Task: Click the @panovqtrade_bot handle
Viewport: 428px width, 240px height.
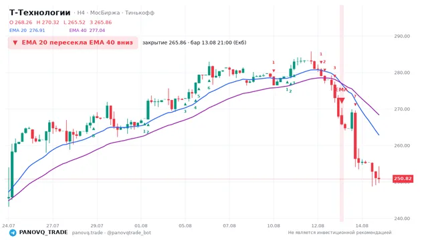Action: (129, 233)
